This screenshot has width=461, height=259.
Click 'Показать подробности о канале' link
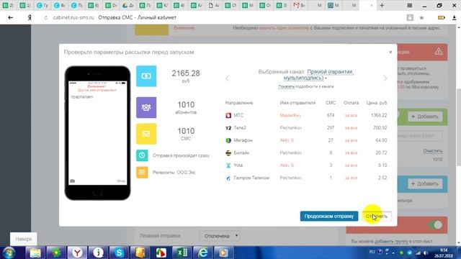306,86
